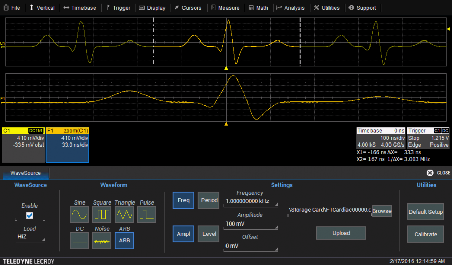Select the Square waveform icon

pos(101,213)
